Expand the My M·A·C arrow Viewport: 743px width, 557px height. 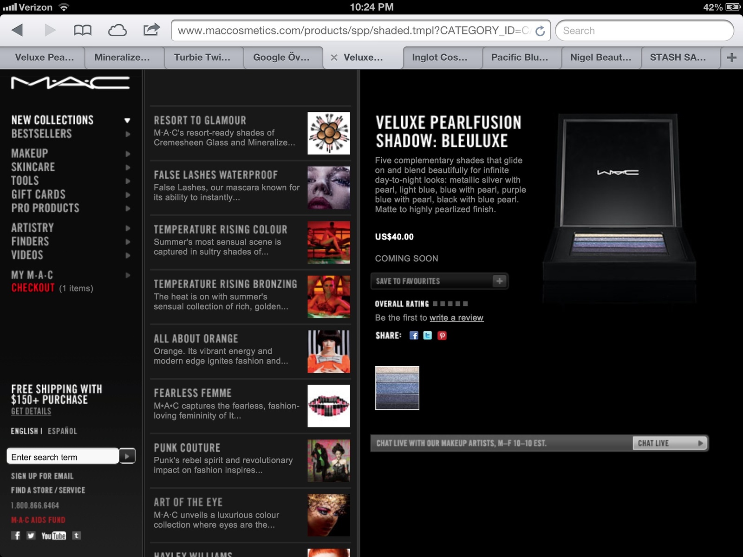tap(128, 275)
